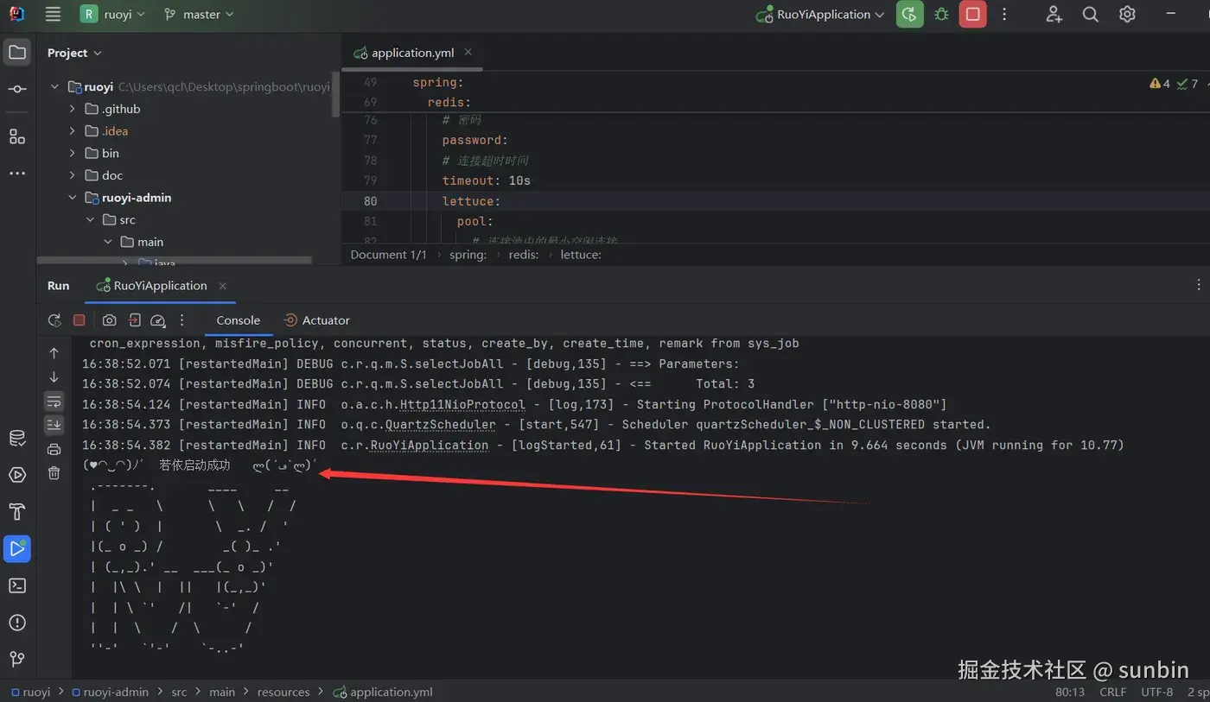Click the UTF-8 encoding status
Viewport: 1210px width, 702px height.
point(1157,692)
